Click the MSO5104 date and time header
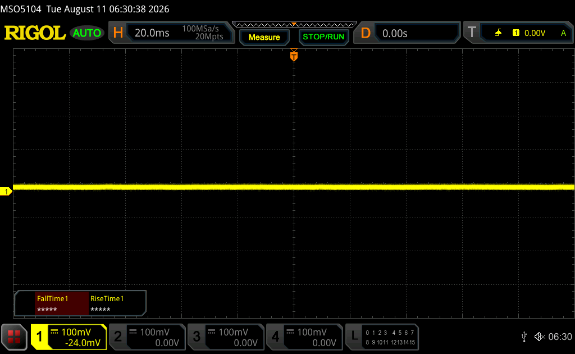The image size is (575, 354). [x=85, y=9]
